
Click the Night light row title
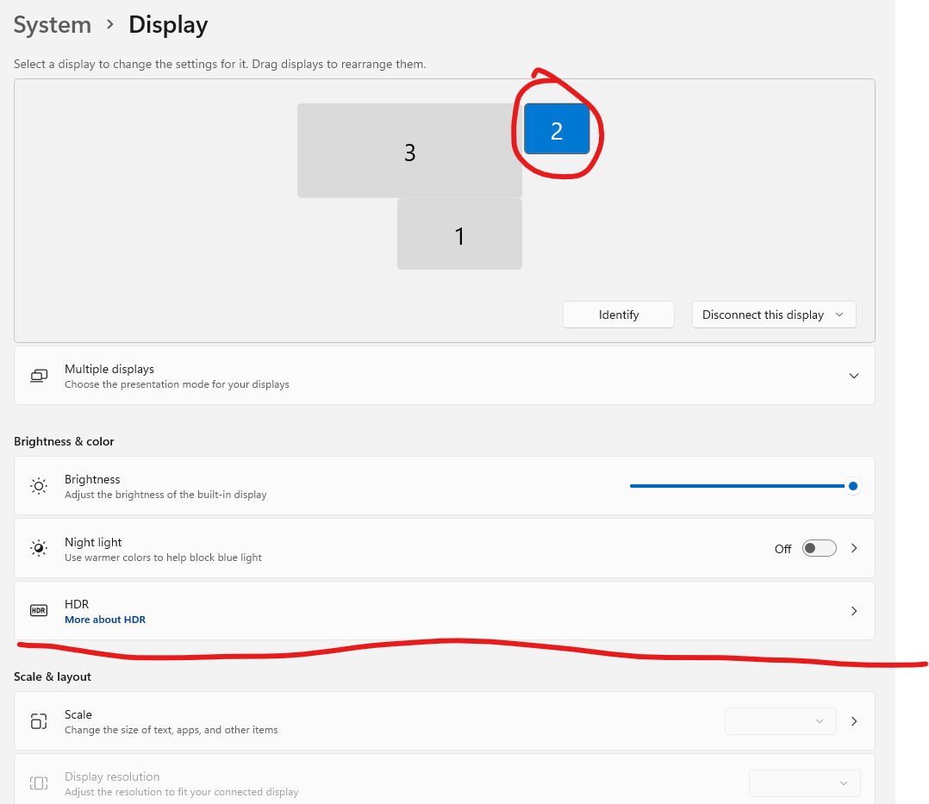point(93,542)
